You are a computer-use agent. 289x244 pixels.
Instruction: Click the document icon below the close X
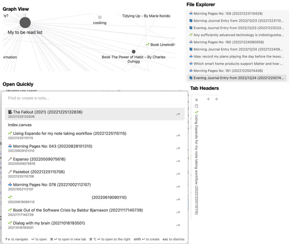[197, 106]
